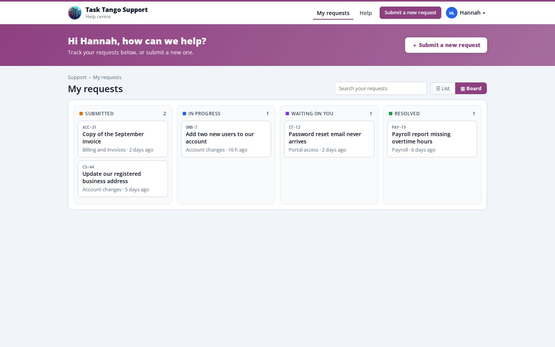The width and height of the screenshot is (555, 347).
Task: Click the purple Waiting On You status square
Action: coord(287,114)
